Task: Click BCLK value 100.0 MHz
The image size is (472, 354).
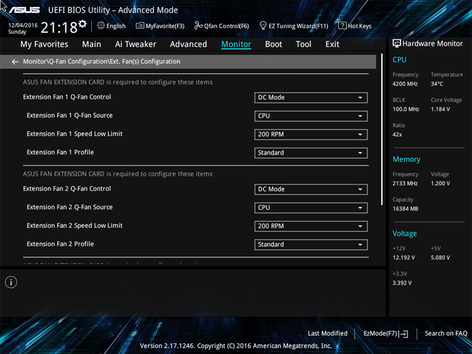Action: coord(406,109)
